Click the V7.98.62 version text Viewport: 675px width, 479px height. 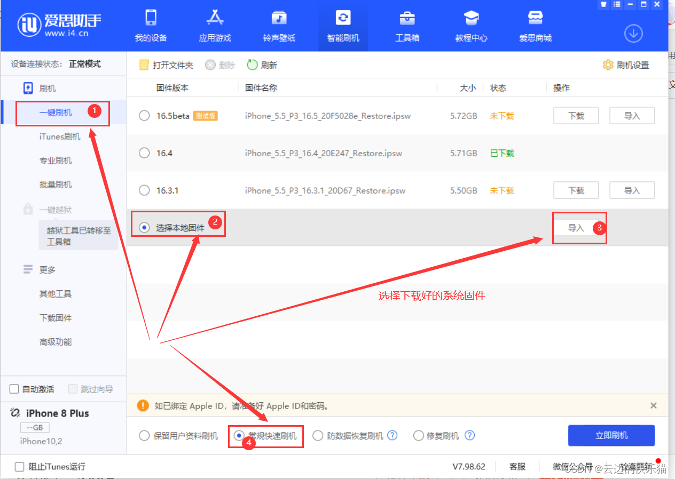click(x=469, y=467)
